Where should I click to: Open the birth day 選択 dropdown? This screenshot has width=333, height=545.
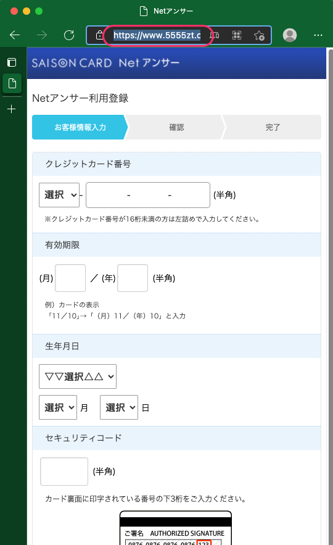[119, 407]
